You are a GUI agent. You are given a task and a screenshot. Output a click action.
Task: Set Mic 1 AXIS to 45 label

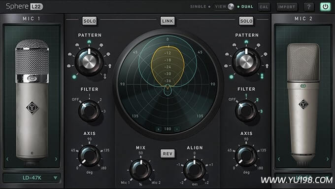73,150
